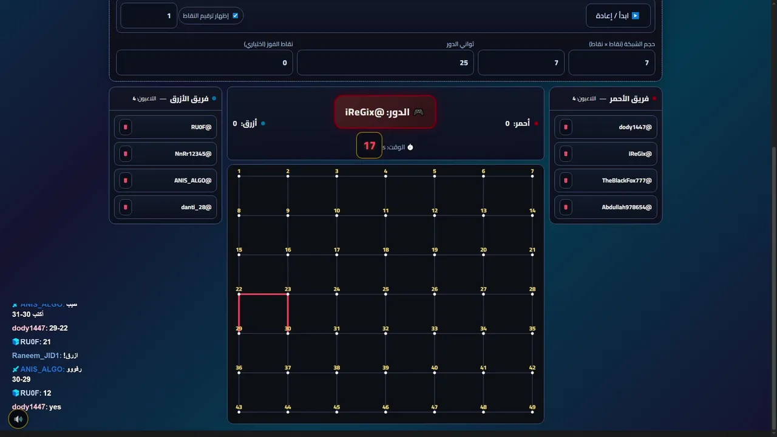Toggle the show point numbering checkbox
The image size is (777, 437).
point(235,16)
